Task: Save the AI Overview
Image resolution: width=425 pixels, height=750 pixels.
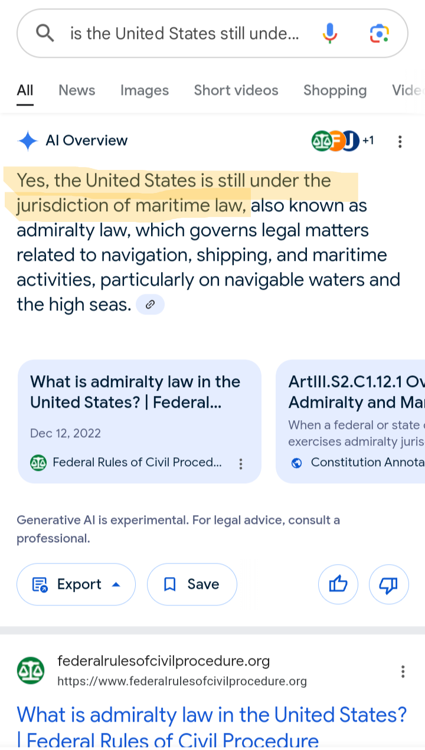Action: click(192, 585)
